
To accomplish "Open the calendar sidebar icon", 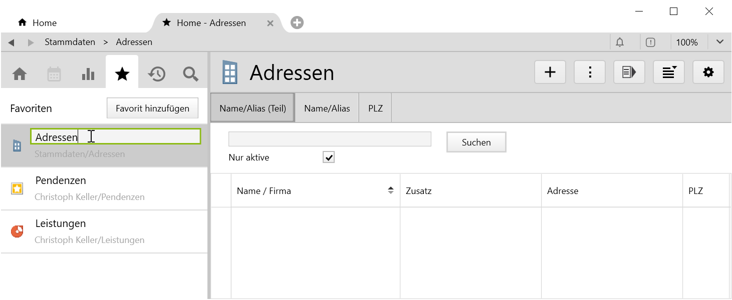I will (54, 74).
